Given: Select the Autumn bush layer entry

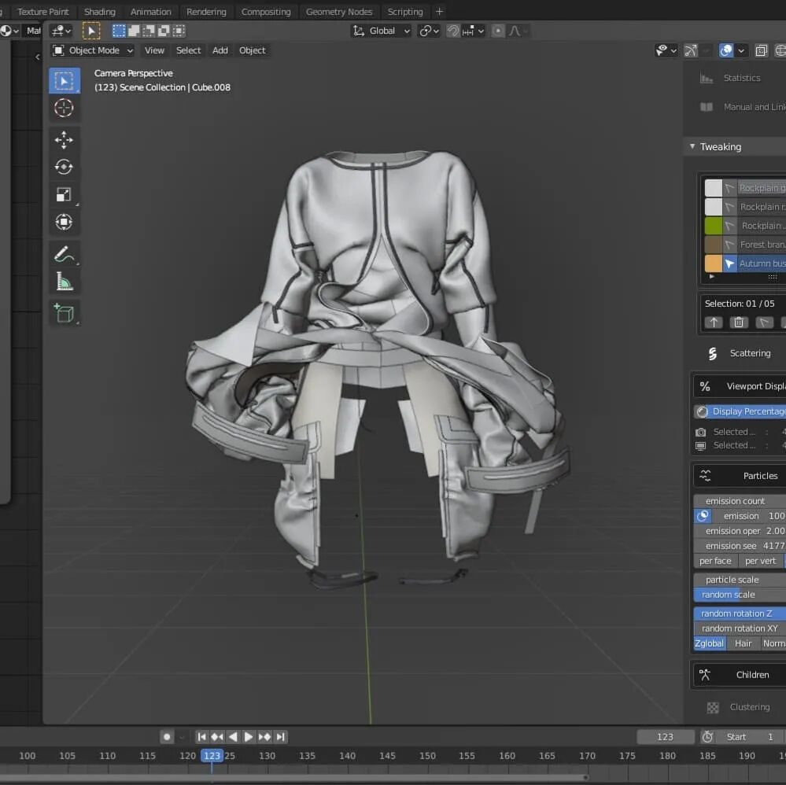Looking at the screenshot, I should point(760,264).
